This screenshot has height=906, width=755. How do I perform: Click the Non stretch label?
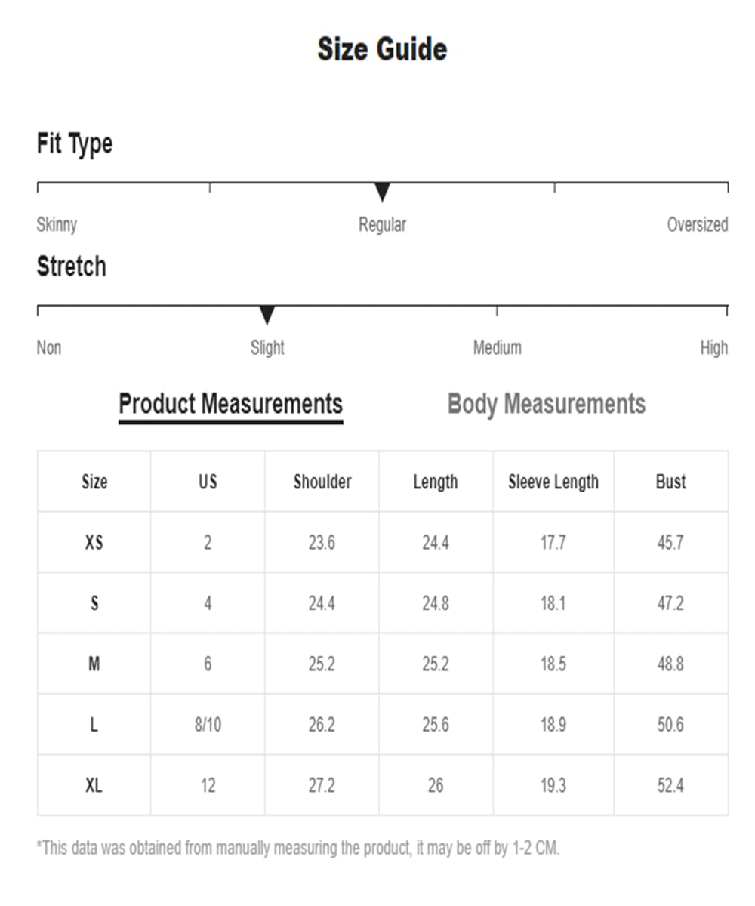49,347
